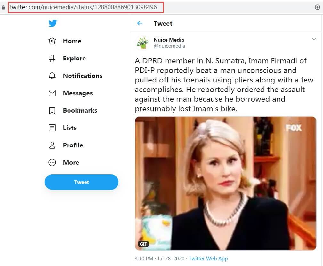
Task: Click the Home house icon
Action: [52, 41]
